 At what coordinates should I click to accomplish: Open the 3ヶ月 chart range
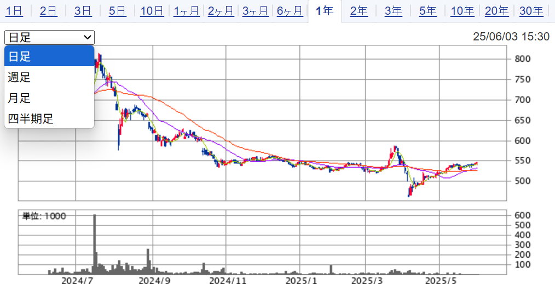pos(256,11)
